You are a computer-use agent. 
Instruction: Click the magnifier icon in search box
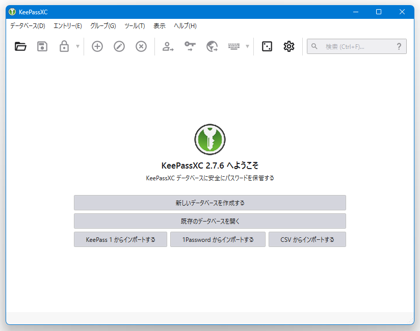click(x=314, y=46)
